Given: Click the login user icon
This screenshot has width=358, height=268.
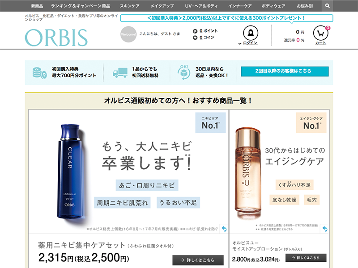Looking at the screenshot, I should pyautogui.click(x=251, y=33).
